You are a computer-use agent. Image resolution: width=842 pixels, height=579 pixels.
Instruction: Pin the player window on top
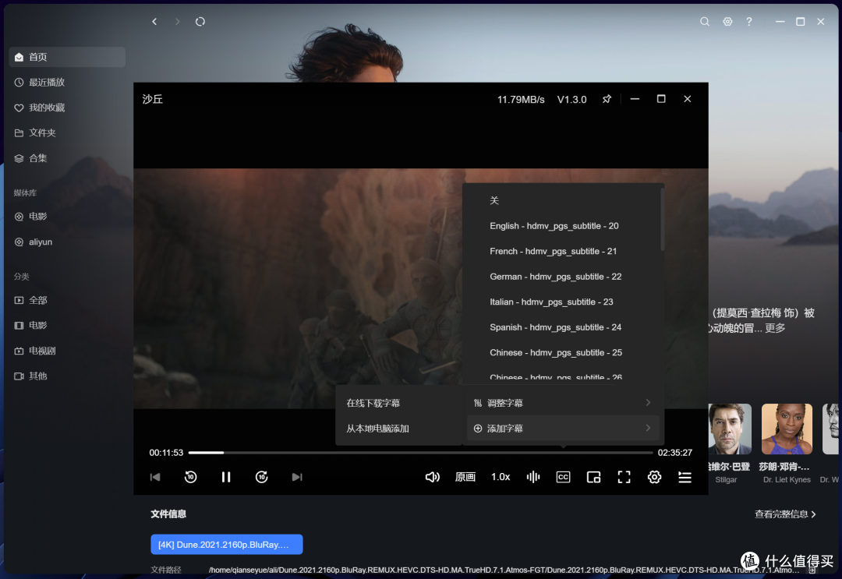point(607,99)
